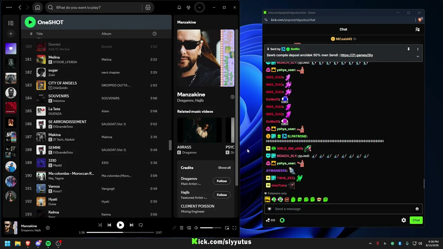
Task: Go back in Spotify navigation
Action: 20,7
